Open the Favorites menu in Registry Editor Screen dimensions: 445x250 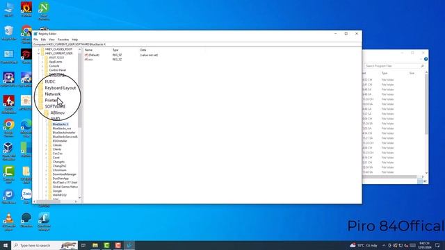(63, 40)
